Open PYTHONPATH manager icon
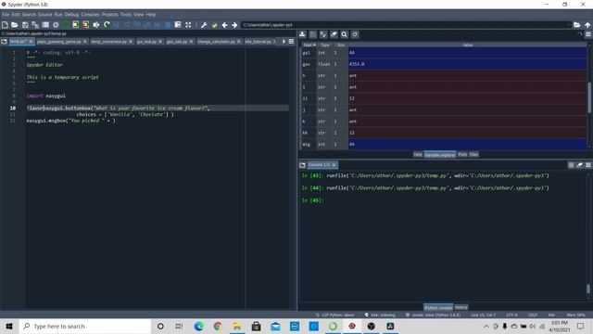 point(214,25)
